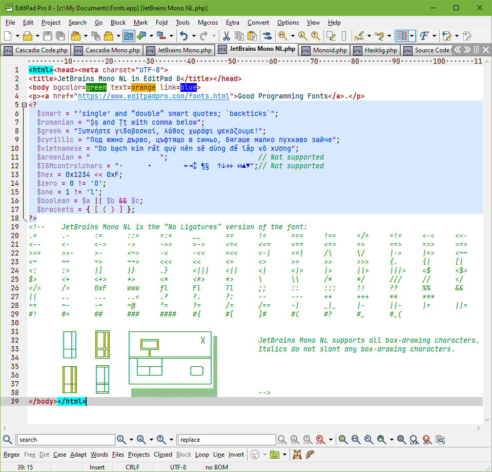Screen dimensions: 492x472
Task: Click the Redo arrow icon
Action: (x=203, y=36)
